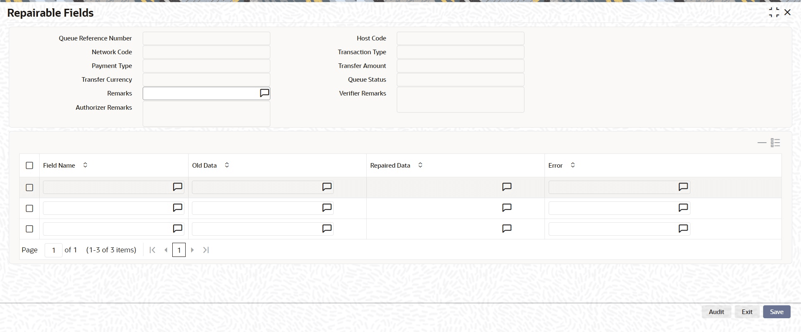801x332 pixels.
Task: Open third row Field Name comment icon
Action: click(x=178, y=229)
